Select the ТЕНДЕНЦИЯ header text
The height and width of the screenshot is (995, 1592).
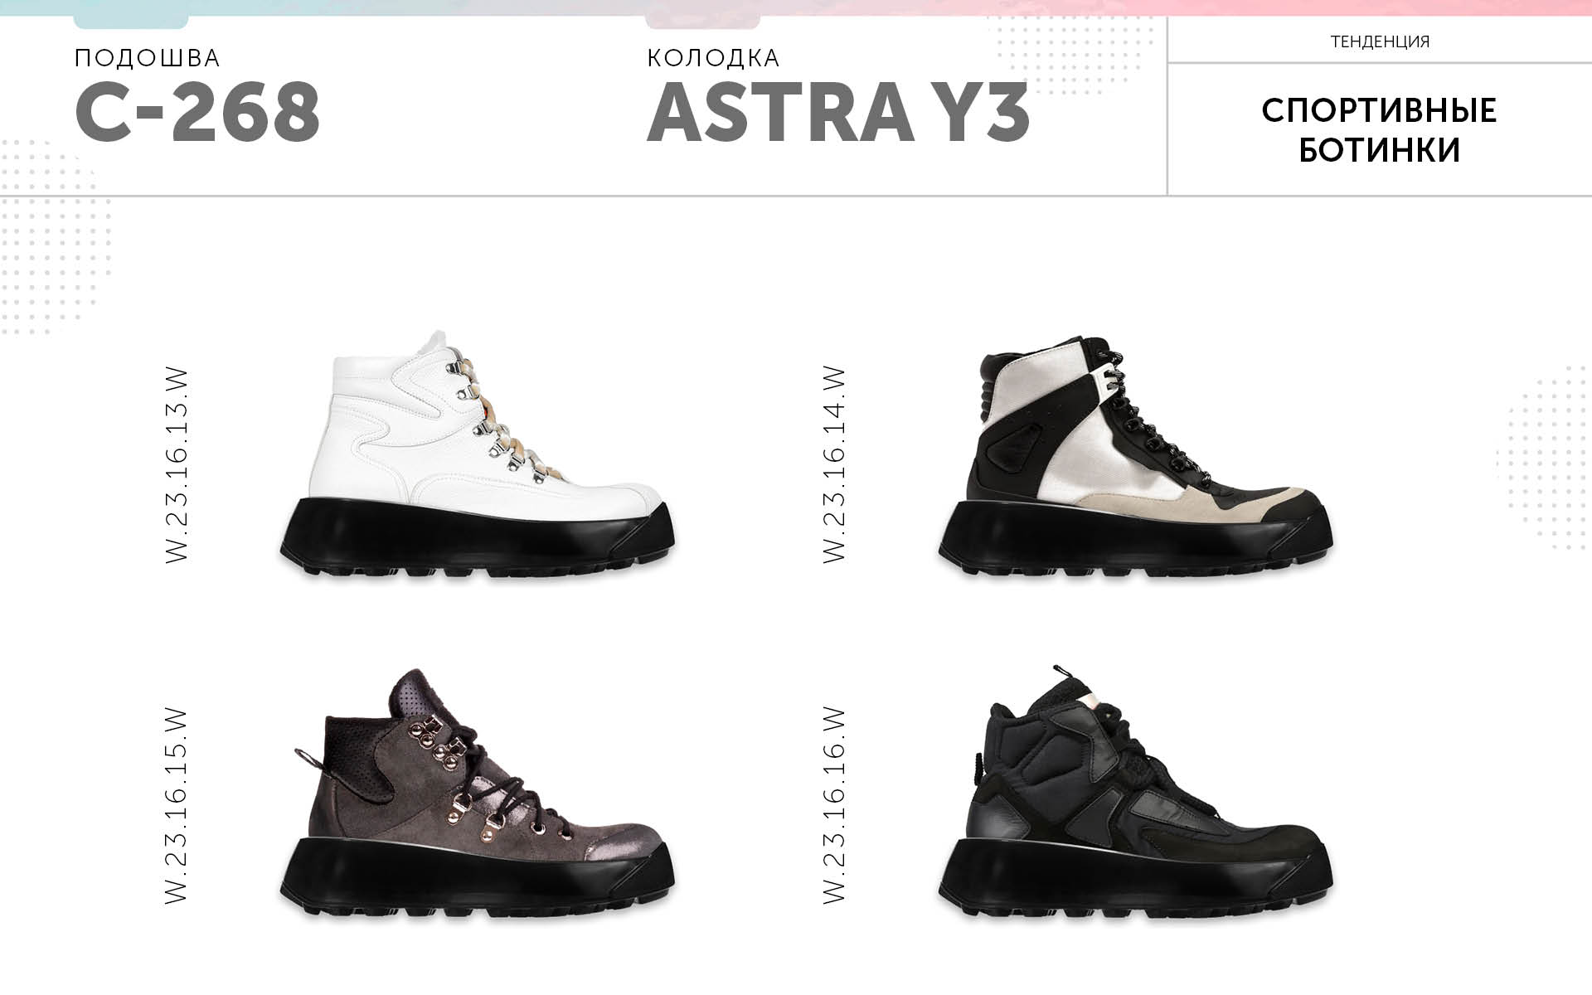[x=1380, y=41]
